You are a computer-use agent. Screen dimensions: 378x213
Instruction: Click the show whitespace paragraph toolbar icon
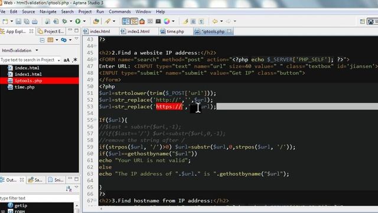(x=201, y=21)
